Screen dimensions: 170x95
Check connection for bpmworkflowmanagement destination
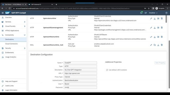[158, 28]
